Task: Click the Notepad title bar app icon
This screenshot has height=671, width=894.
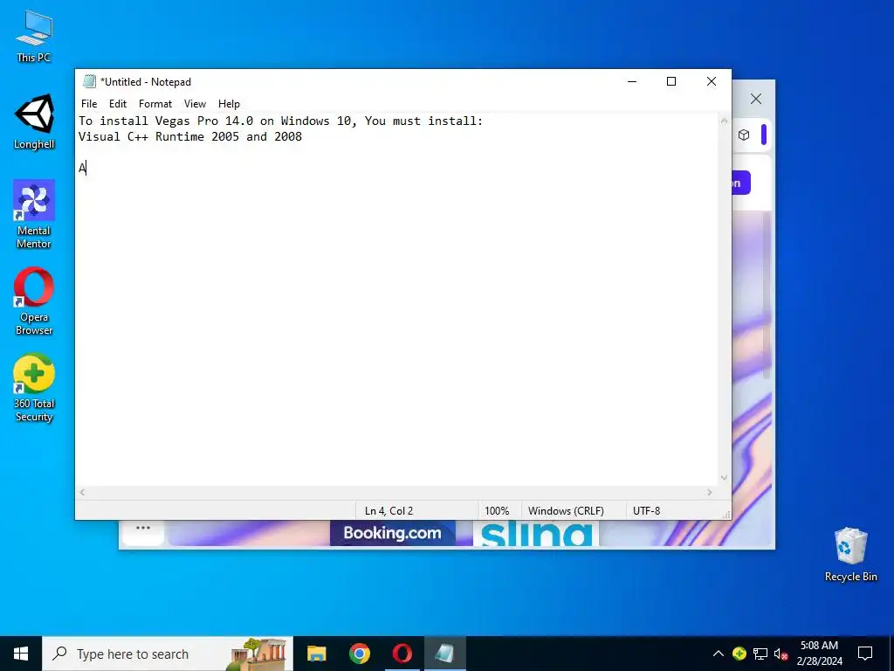Action: click(x=88, y=81)
